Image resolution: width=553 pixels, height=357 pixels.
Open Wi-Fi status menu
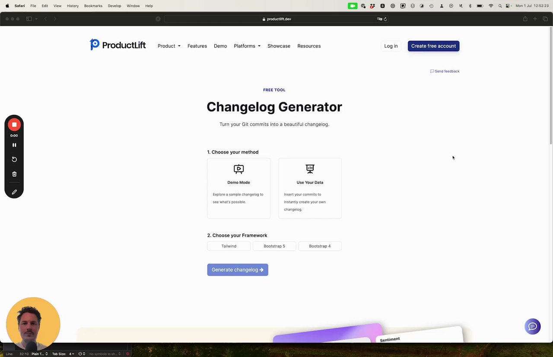pos(491,6)
